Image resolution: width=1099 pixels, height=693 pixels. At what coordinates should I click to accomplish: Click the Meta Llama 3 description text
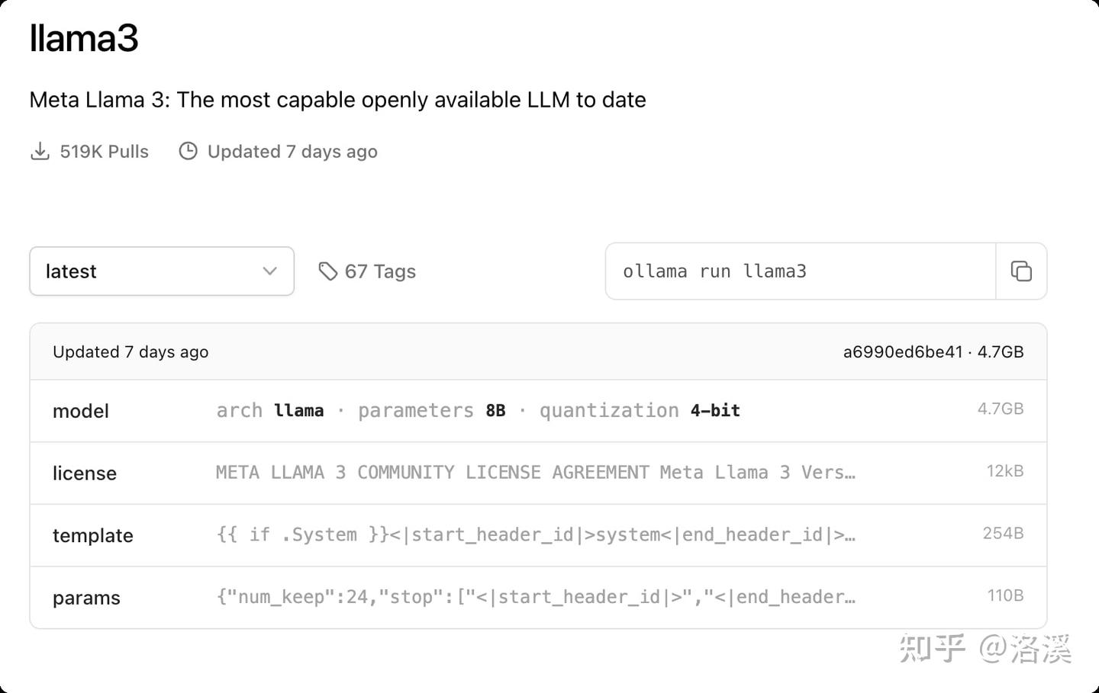[x=337, y=100]
